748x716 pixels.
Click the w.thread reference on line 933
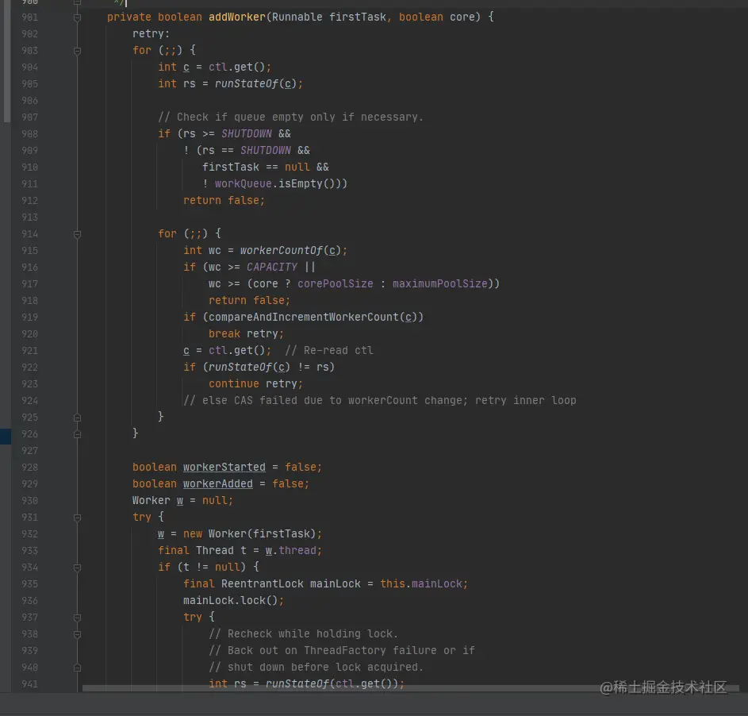[291, 551]
